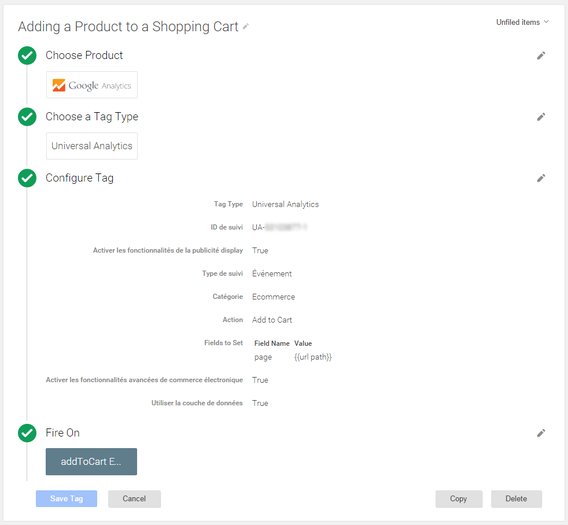
Task: Click True for couche de données setting
Action: coord(260,404)
